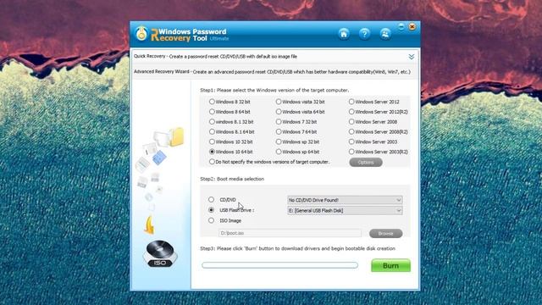Click the application key logo icon
This screenshot has width=542, height=305.
[x=141, y=34]
